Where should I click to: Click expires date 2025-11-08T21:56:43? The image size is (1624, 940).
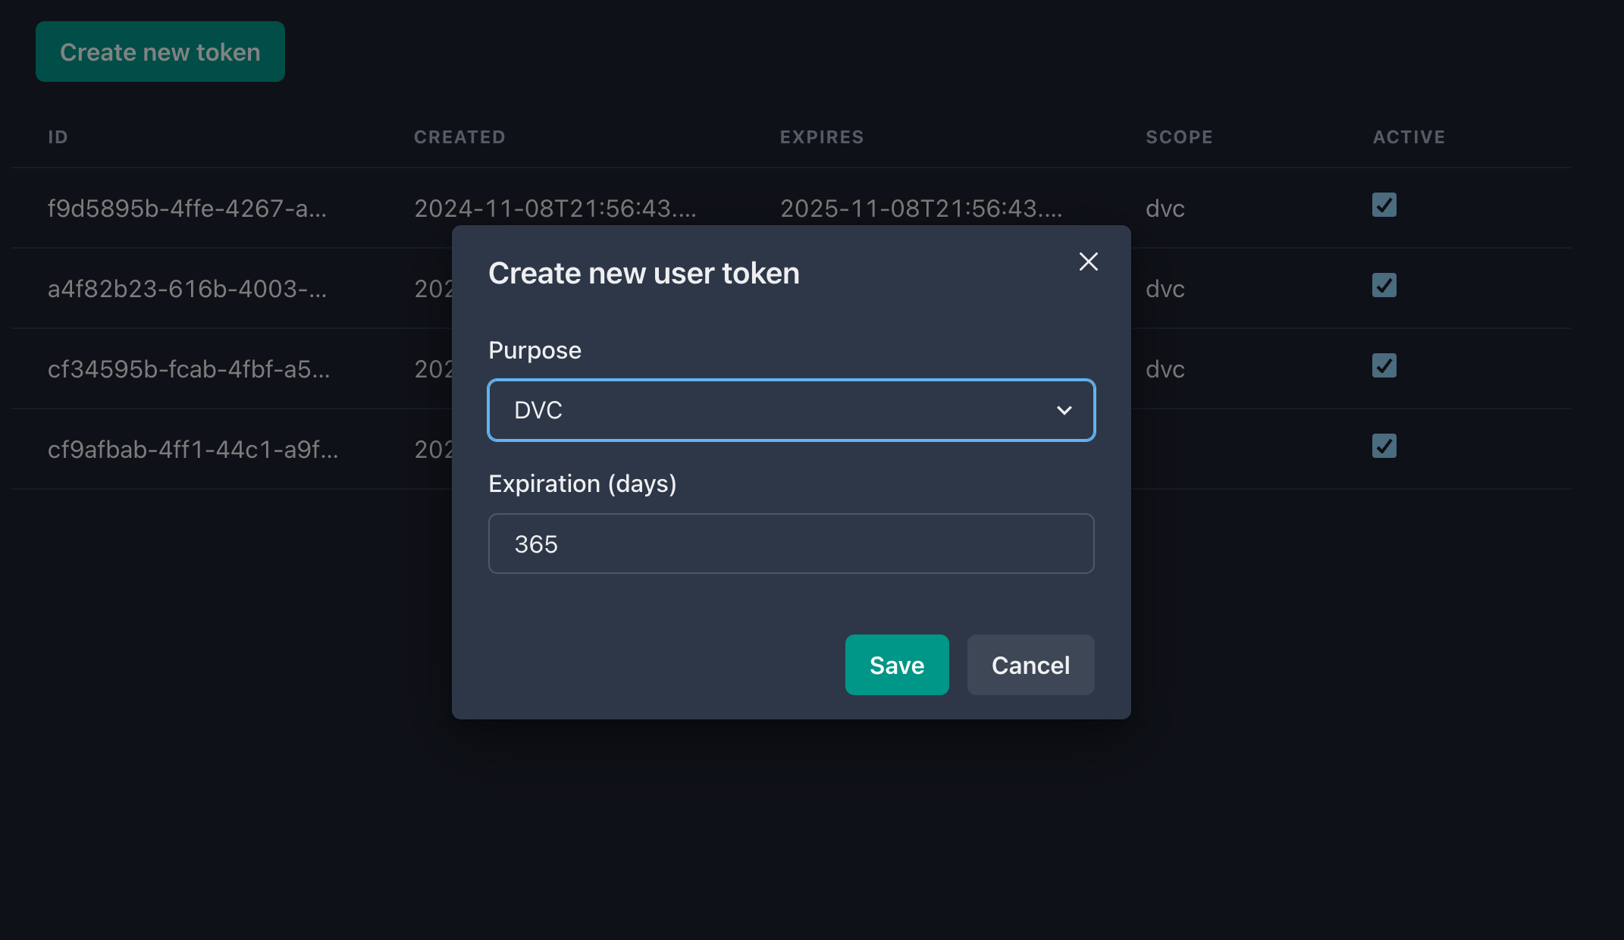point(921,208)
